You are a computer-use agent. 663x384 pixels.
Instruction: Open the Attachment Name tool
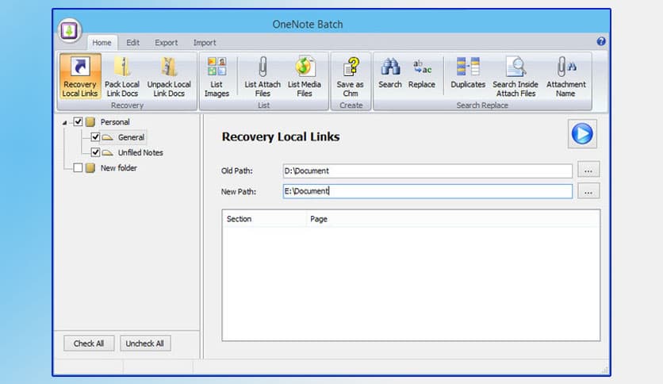pos(565,76)
